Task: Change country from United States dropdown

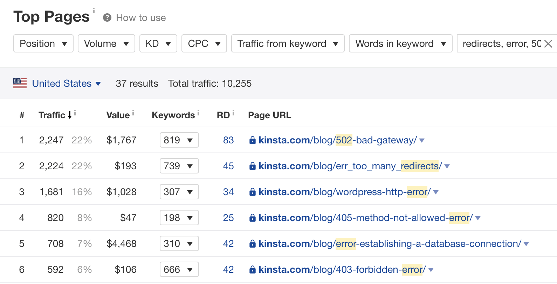Action: click(x=67, y=84)
